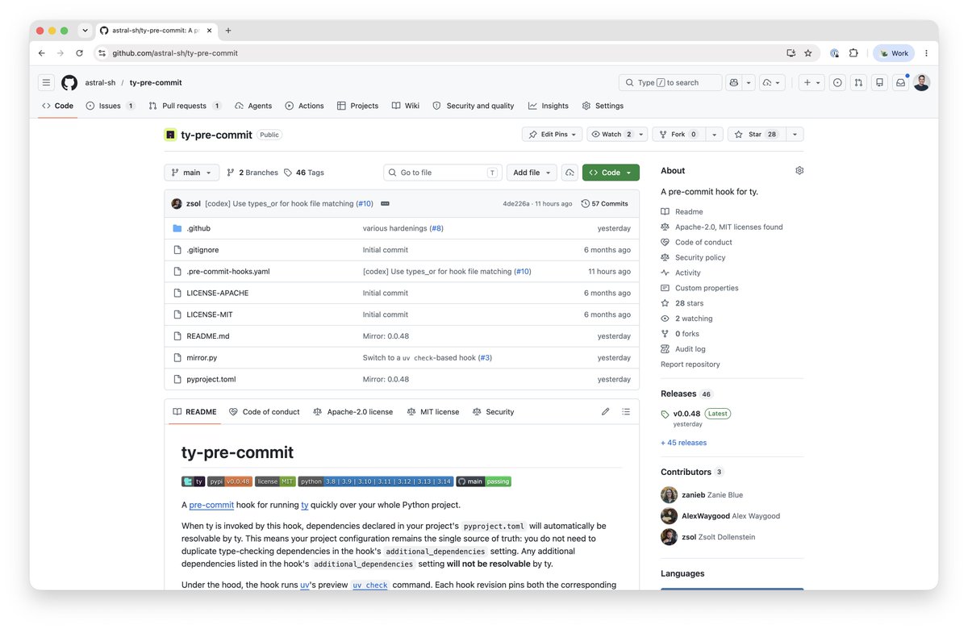The width and height of the screenshot is (968, 629).
Task: Open the pre-commit link in README
Action: click(x=211, y=505)
